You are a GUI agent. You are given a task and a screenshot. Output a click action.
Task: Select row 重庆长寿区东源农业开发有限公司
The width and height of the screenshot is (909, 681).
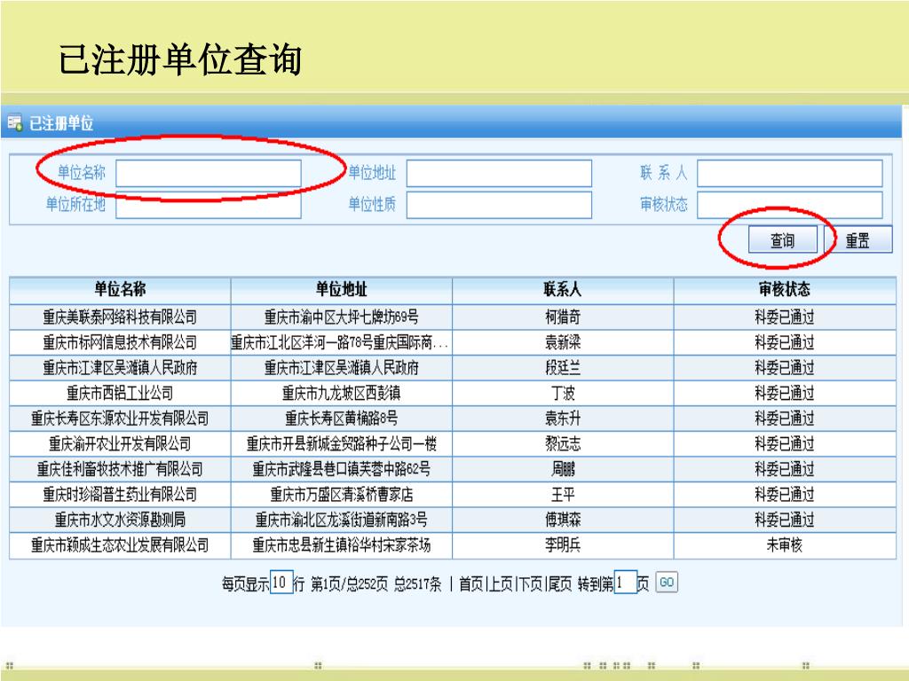coord(453,419)
